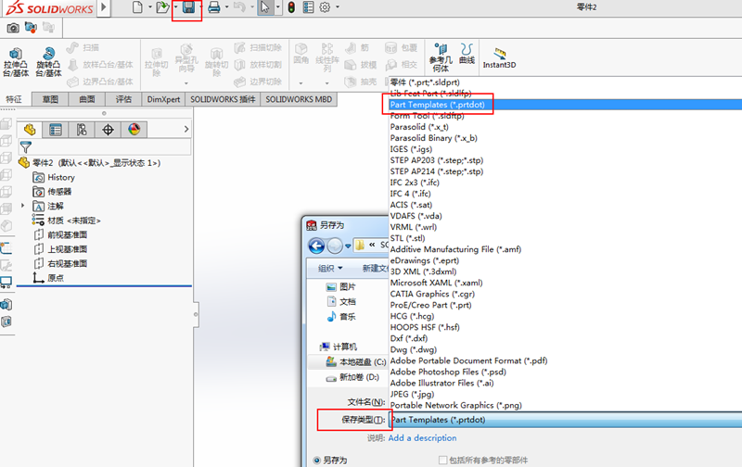The height and width of the screenshot is (467, 742).
Task: Select the Revolved Boss/Base tool
Action: 48,62
